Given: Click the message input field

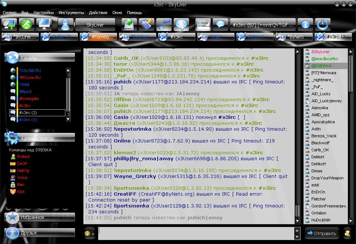Looking at the screenshot, I should pyautogui.click(x=196, y=233).
